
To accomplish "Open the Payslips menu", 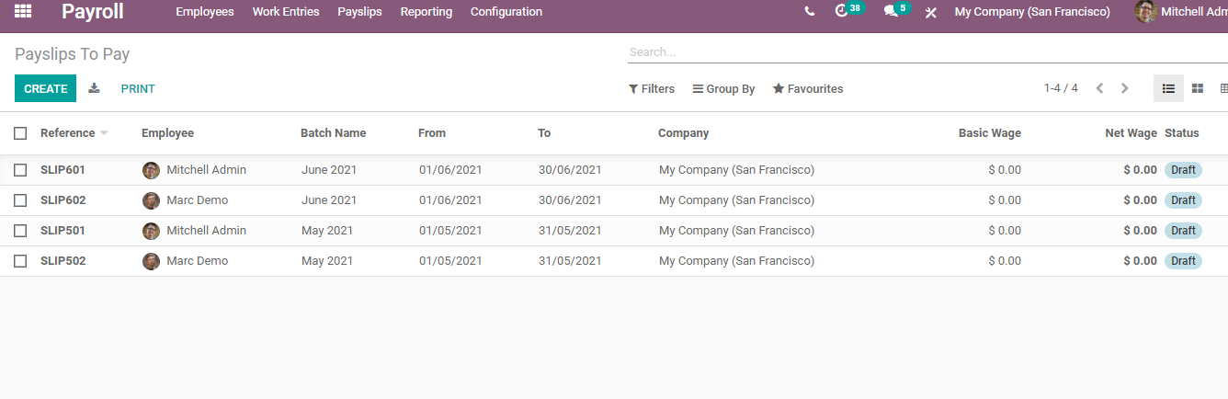I will coord(359,12).
